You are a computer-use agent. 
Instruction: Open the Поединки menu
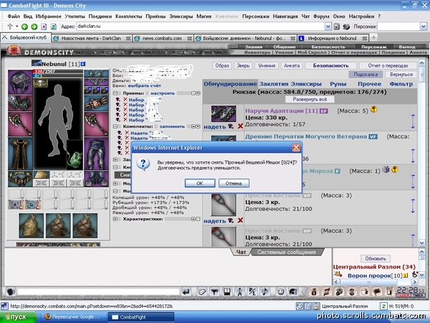[x=100, y=17]
